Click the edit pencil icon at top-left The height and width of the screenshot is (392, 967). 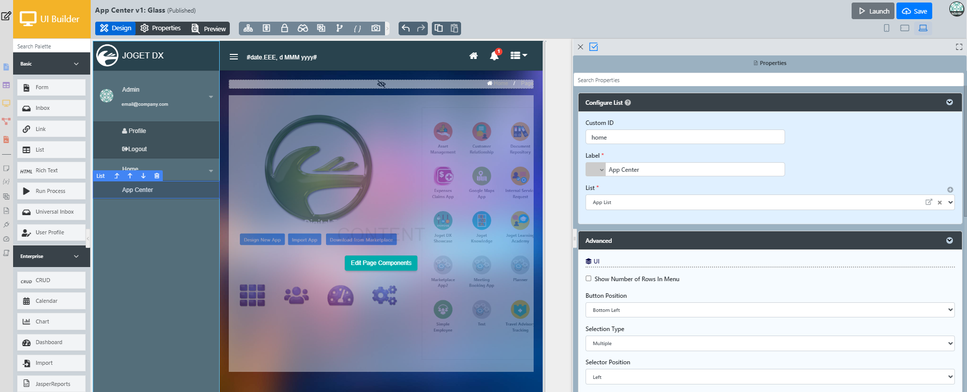tap(6, 16)
